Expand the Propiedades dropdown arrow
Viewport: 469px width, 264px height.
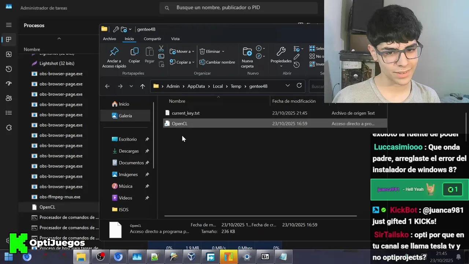pos(281,66)
